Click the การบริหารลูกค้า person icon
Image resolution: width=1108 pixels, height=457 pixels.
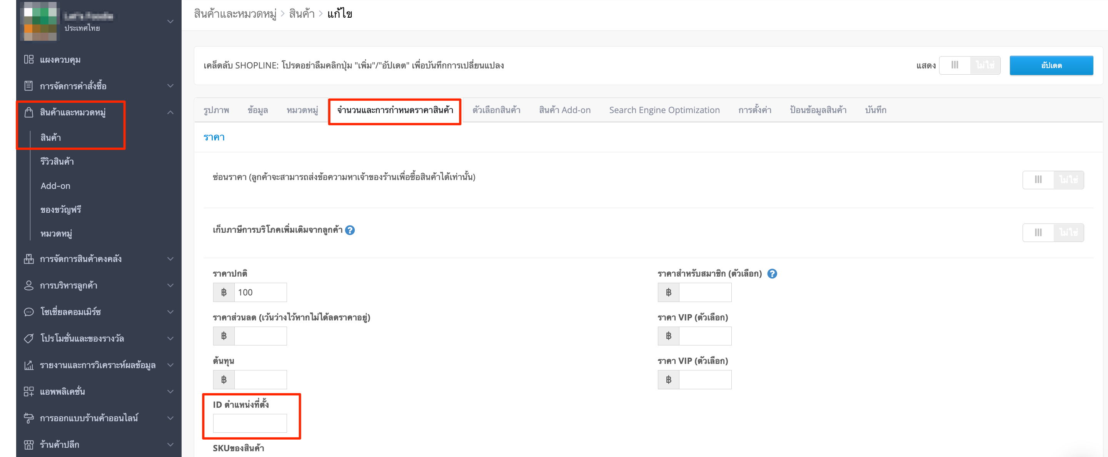29,285
